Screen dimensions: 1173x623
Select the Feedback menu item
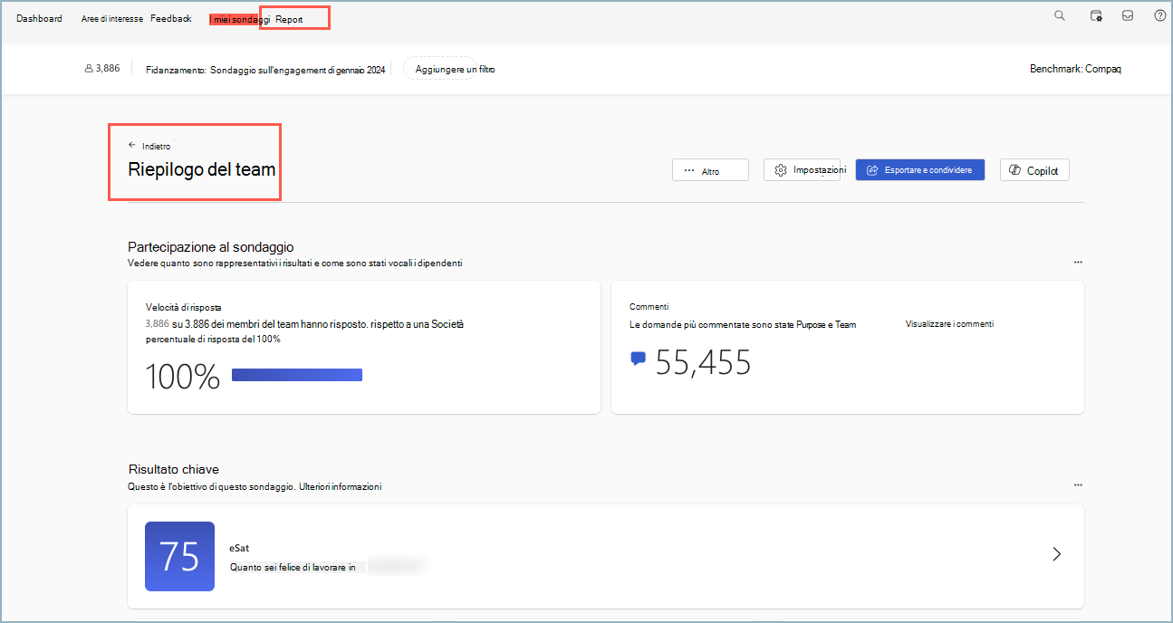click(x=170, y=17)
